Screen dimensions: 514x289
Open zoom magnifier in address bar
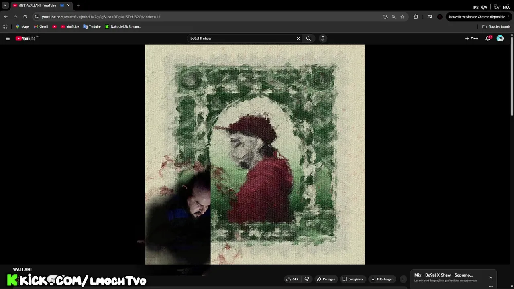tap(394, 17)
